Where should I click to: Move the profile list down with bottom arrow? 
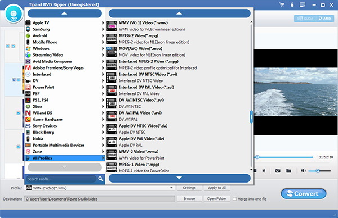180,178
